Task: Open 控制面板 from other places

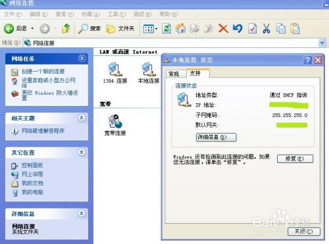Action: click(x=32, y=165)
